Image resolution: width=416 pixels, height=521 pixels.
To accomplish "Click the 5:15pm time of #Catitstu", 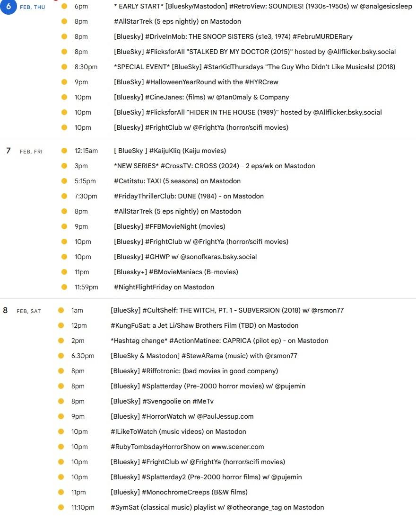I will coord(85,181).
